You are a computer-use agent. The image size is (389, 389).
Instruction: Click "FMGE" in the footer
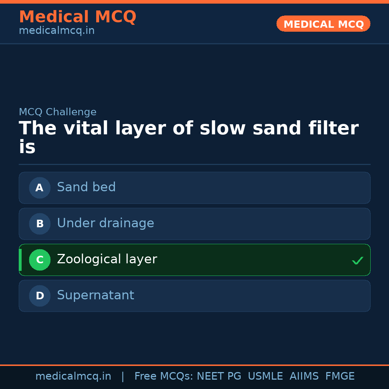coord(340,376)
